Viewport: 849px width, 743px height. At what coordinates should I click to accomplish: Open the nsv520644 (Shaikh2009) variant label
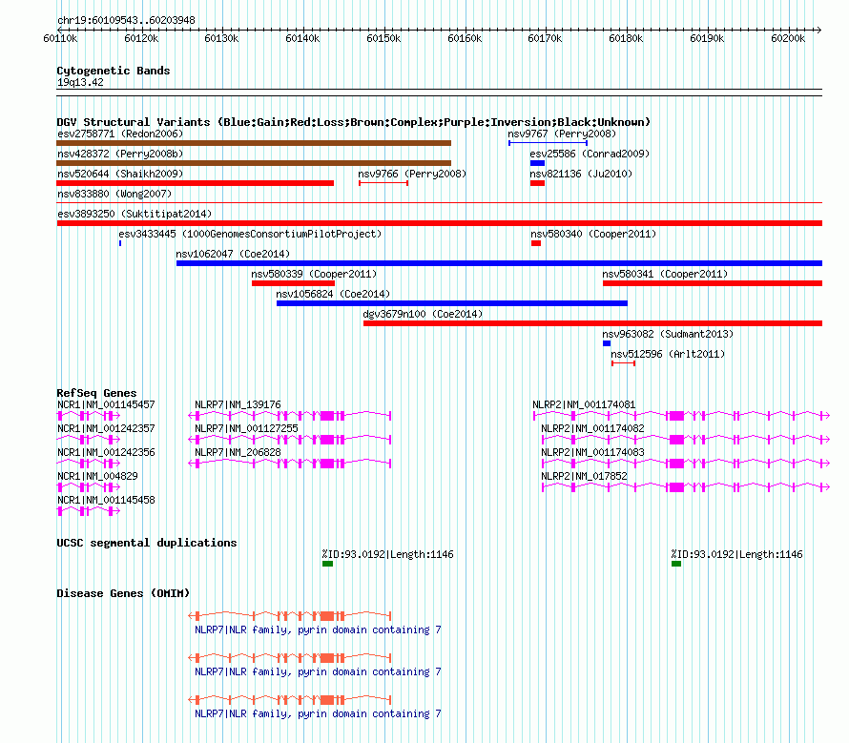pos(120,174)
